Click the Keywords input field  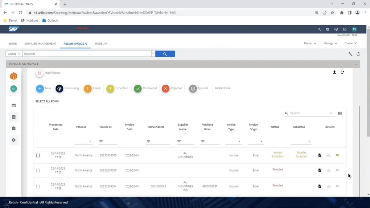point(87,54)
